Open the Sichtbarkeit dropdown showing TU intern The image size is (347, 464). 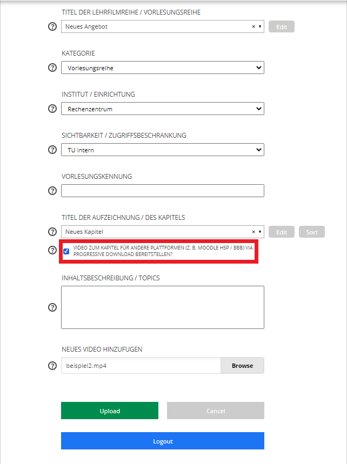tap(162, 150)
